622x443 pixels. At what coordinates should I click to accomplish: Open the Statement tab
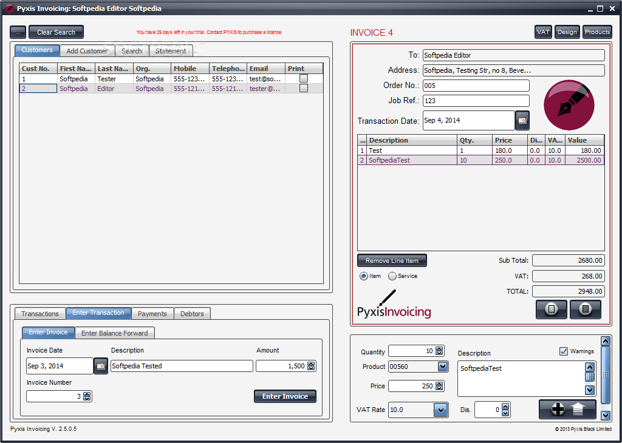pyautogui.click(x=171, y=51)
